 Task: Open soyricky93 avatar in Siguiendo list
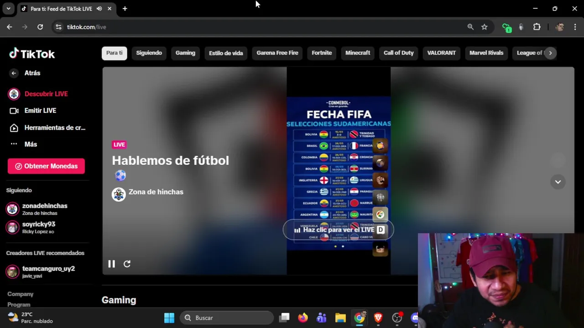(12, 227)
